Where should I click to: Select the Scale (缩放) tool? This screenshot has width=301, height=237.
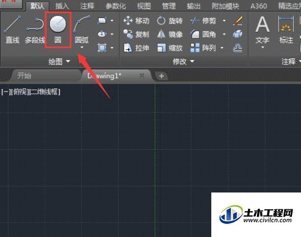170,48
